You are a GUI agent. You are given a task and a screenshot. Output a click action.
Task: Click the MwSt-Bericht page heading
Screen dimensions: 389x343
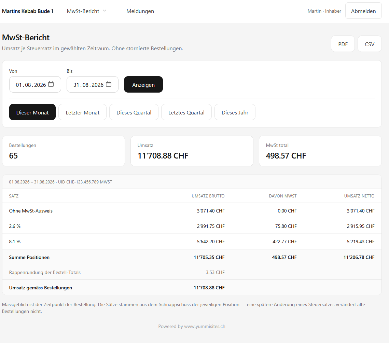click(x=26, y=38)
